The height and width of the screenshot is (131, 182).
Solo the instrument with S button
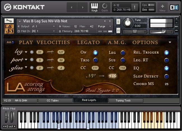(118, 22)
